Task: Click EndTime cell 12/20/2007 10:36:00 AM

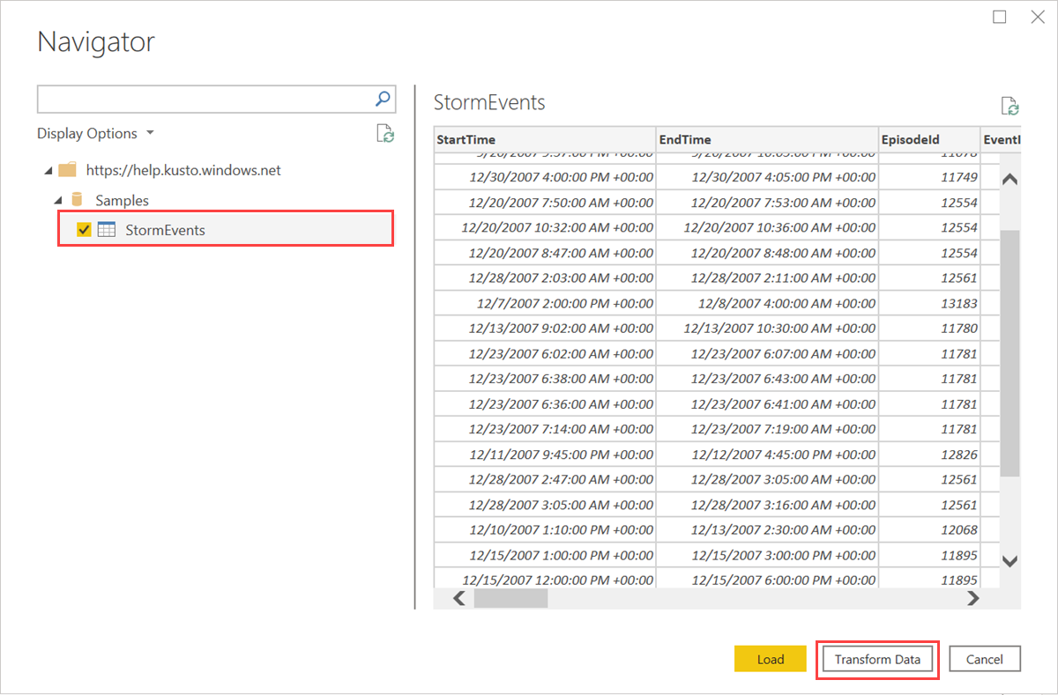Action: 767,227
